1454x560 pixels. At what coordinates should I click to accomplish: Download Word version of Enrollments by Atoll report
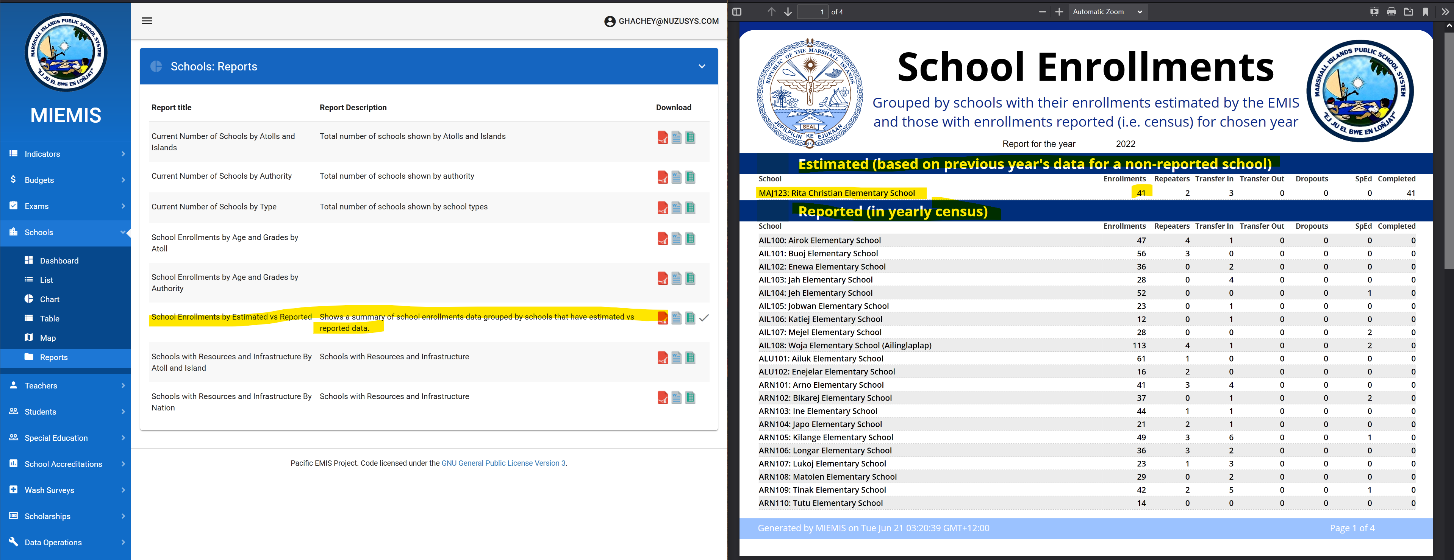(x=676, y=239)
